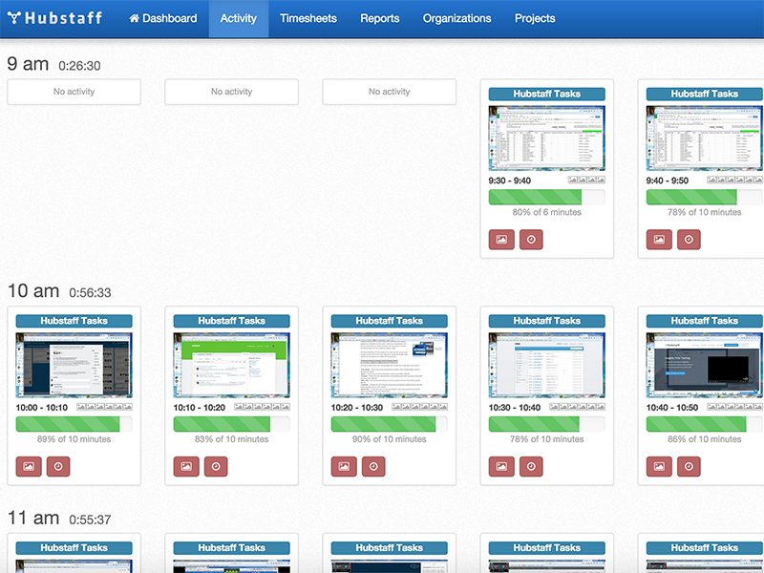Click Hubstaff Tasks label on 9:30 - 9:40 card

pos(546,94)
